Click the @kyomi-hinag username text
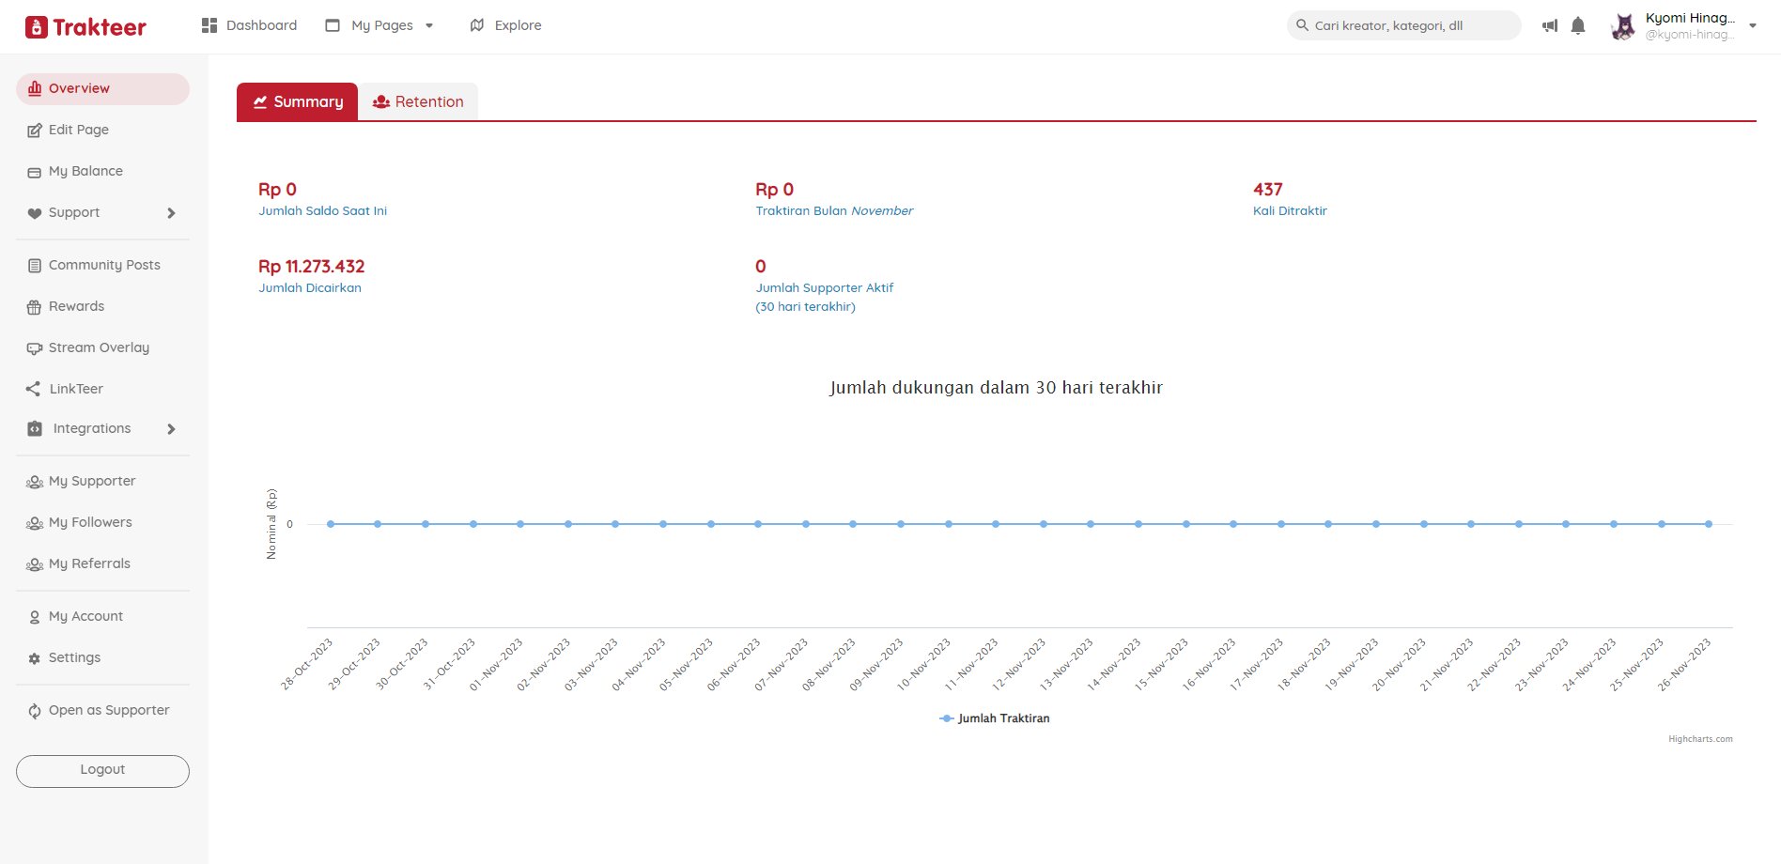This screenshot has height=864, width=1781. (x=1689, y=35)
